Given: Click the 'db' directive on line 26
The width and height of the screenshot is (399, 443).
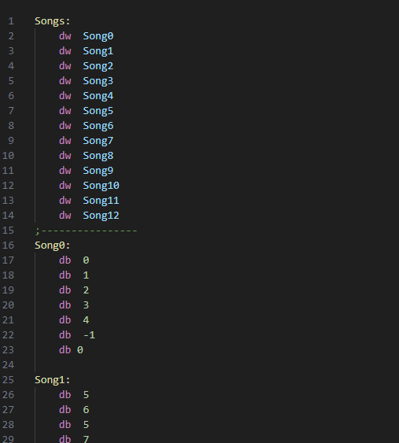Looking at the screenshot, I should 65,395.
